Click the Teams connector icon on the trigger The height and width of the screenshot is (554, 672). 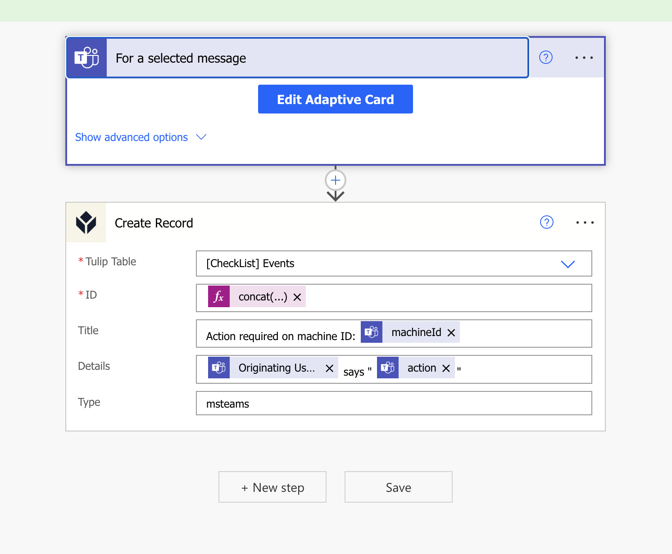[x=86, y=57]
